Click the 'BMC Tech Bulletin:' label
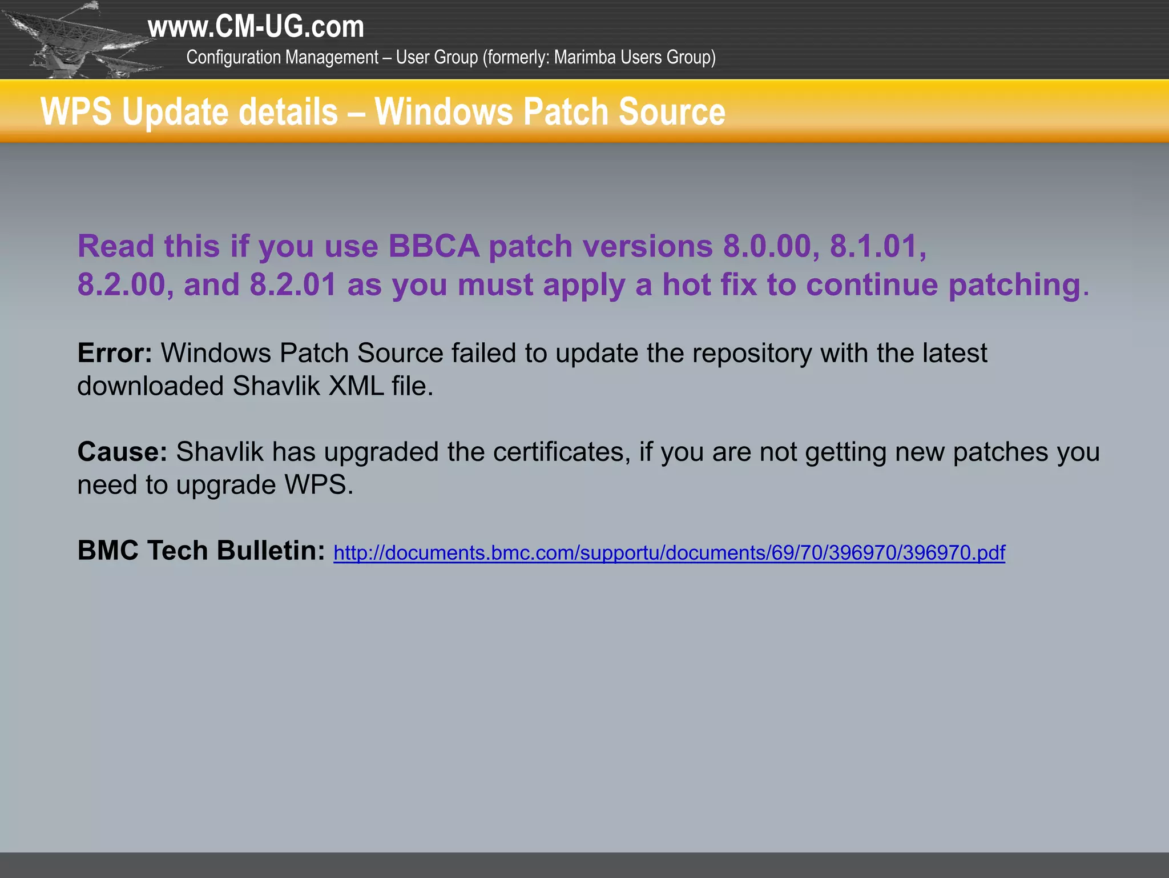 201,551
